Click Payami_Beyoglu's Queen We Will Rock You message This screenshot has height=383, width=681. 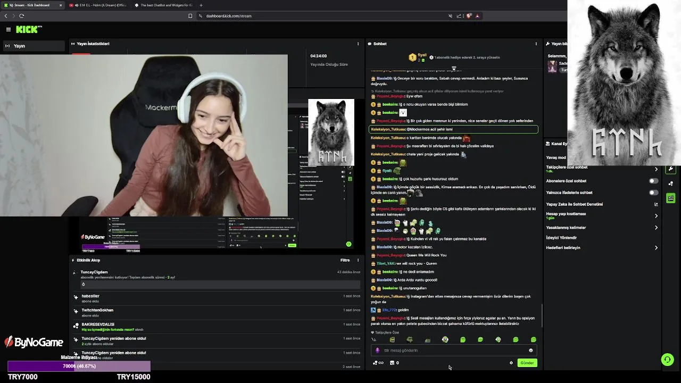[x=409, y=255]
